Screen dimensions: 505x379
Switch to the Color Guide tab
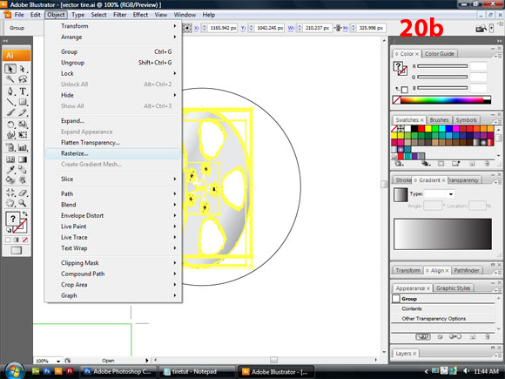pos(440,54)
